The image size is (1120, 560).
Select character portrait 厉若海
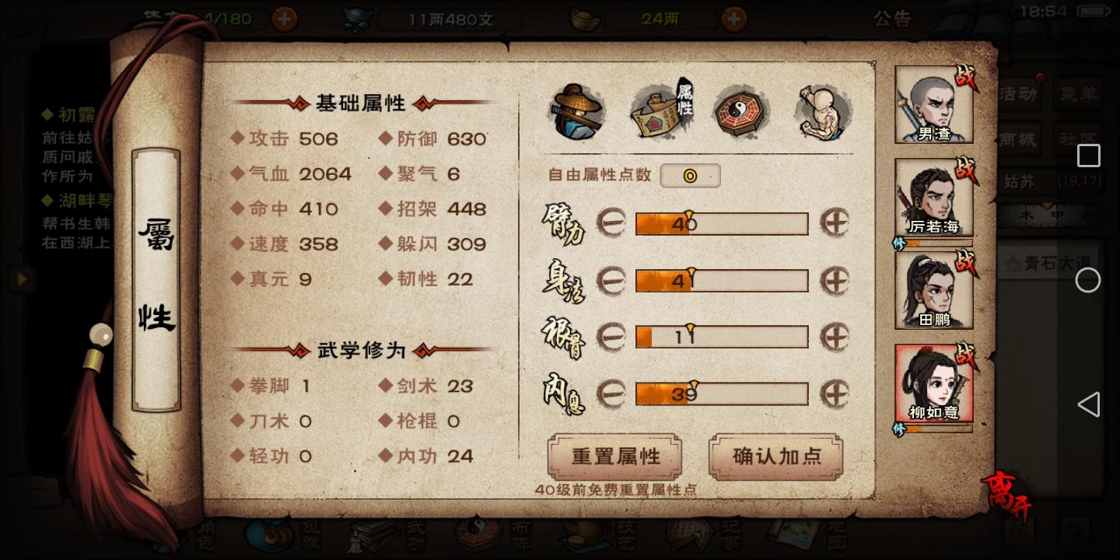click(934, 198)
